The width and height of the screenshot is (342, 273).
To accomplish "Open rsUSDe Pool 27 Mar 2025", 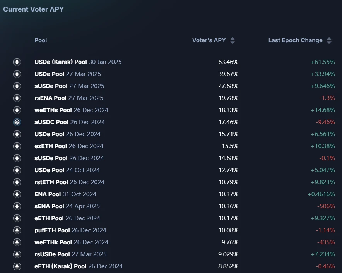I will (x=70, y=254).
